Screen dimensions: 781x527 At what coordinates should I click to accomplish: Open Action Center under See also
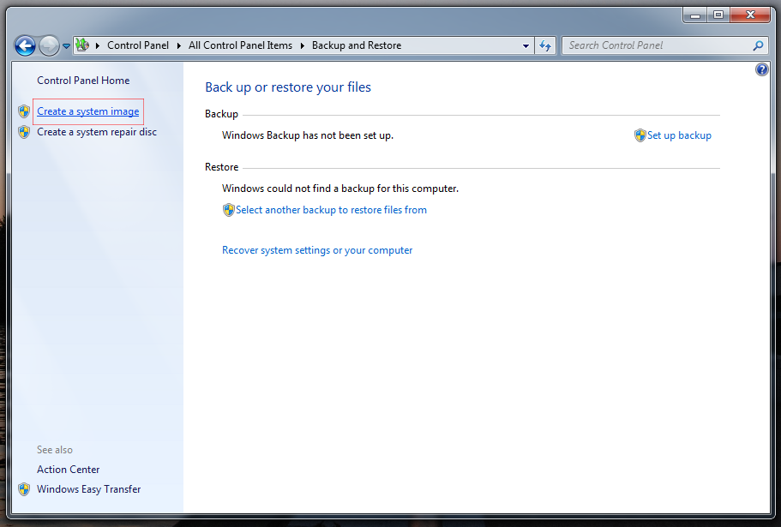pyautogui.click(x=69, y=470)
